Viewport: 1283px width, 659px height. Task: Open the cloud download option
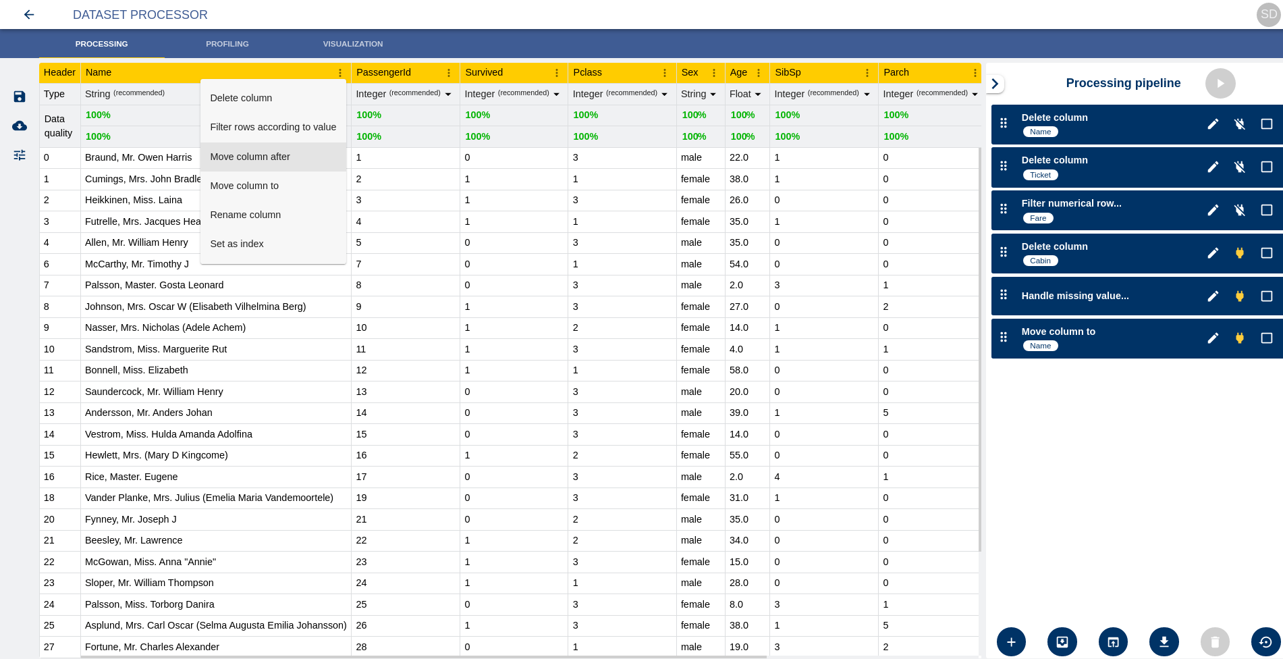[19, 126]
